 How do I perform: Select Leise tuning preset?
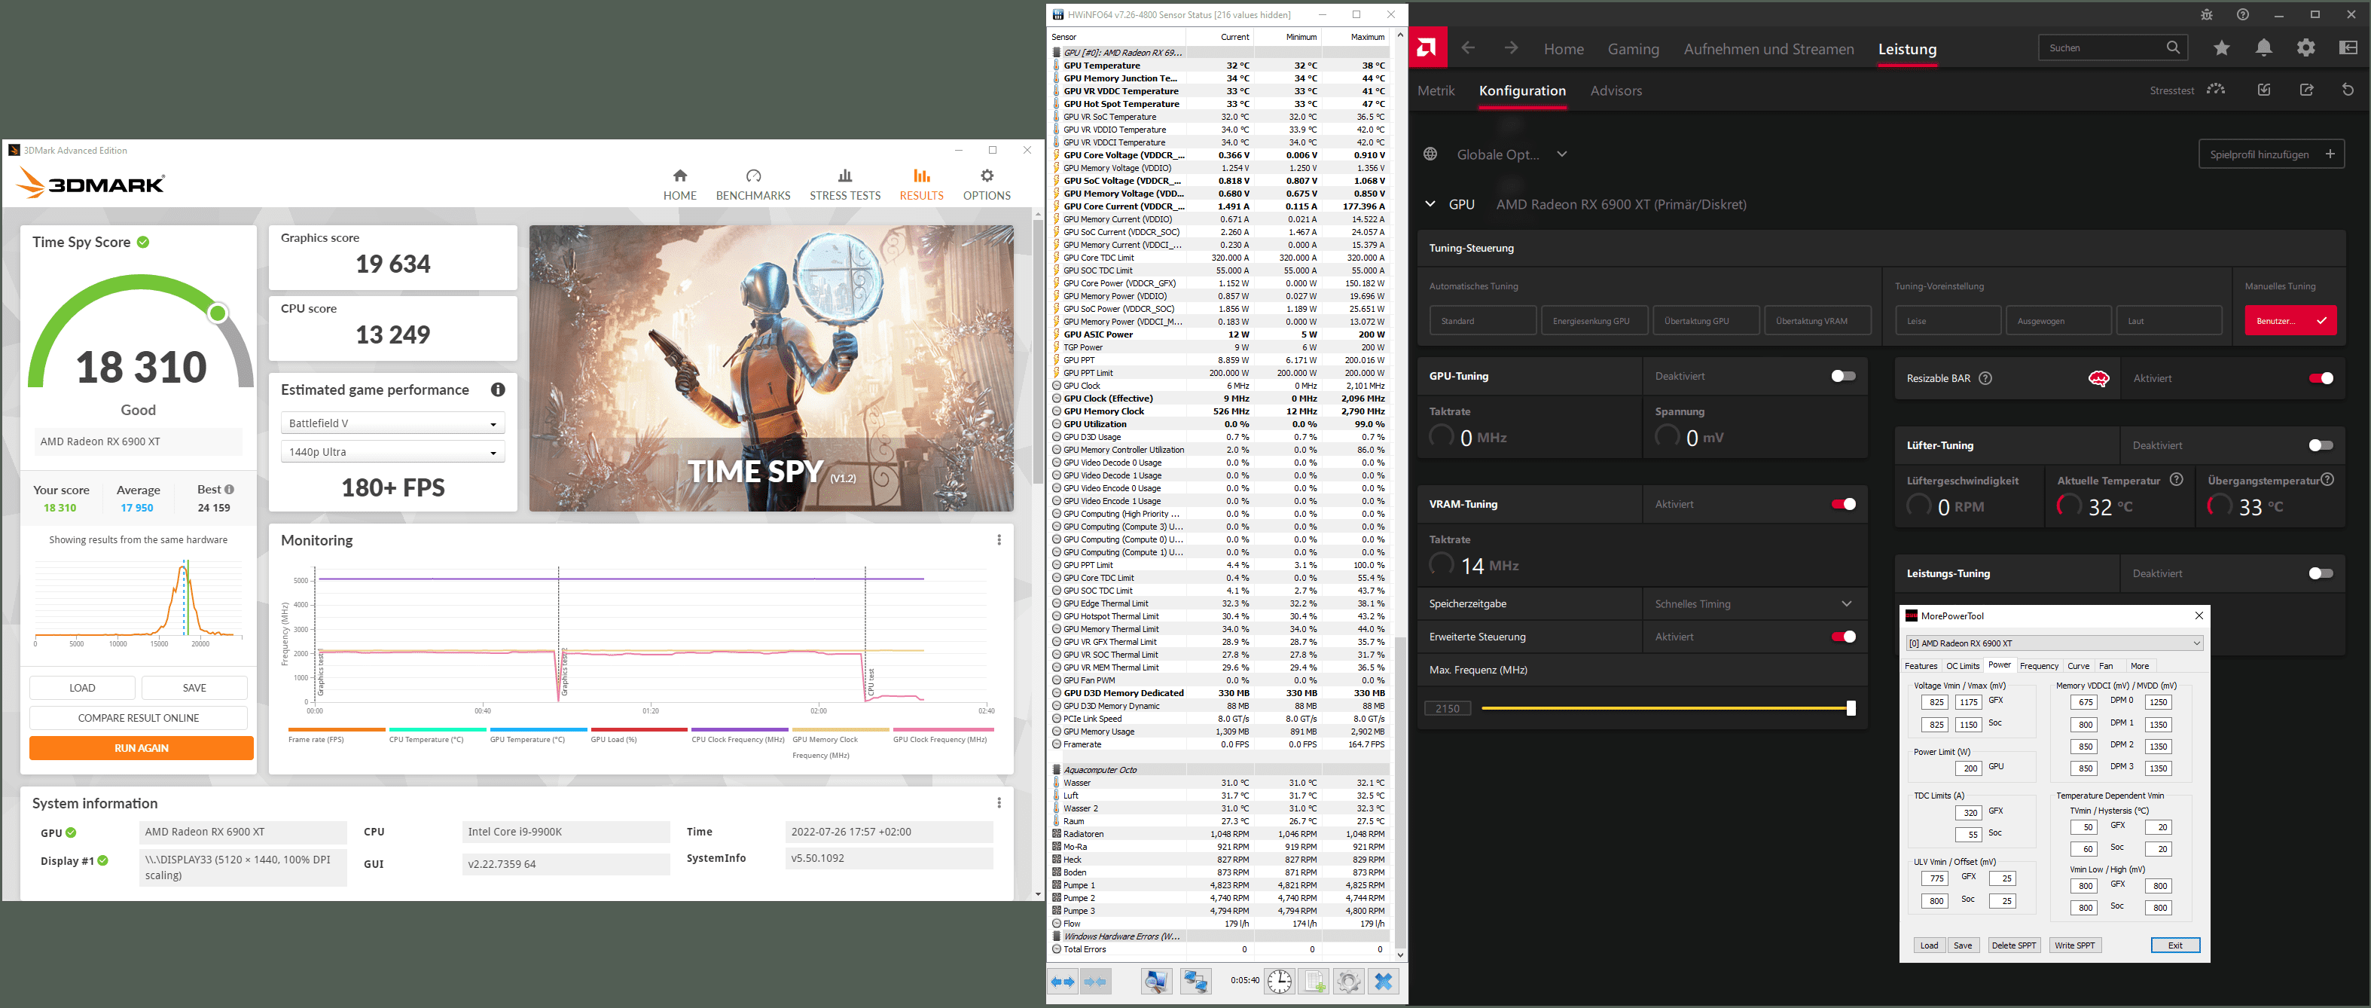click(x=1948, y=320)
